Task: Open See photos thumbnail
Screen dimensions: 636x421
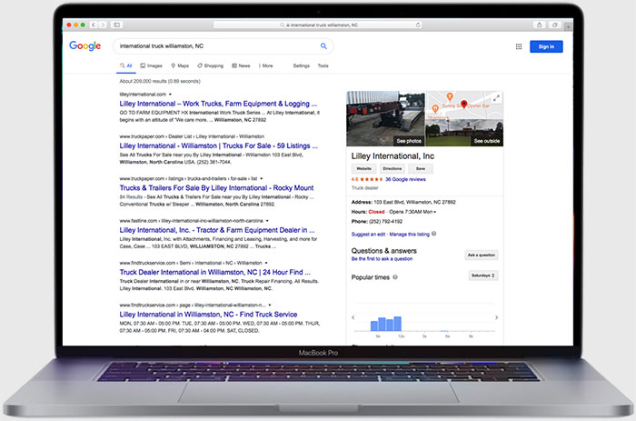Action: coord(385,118)
